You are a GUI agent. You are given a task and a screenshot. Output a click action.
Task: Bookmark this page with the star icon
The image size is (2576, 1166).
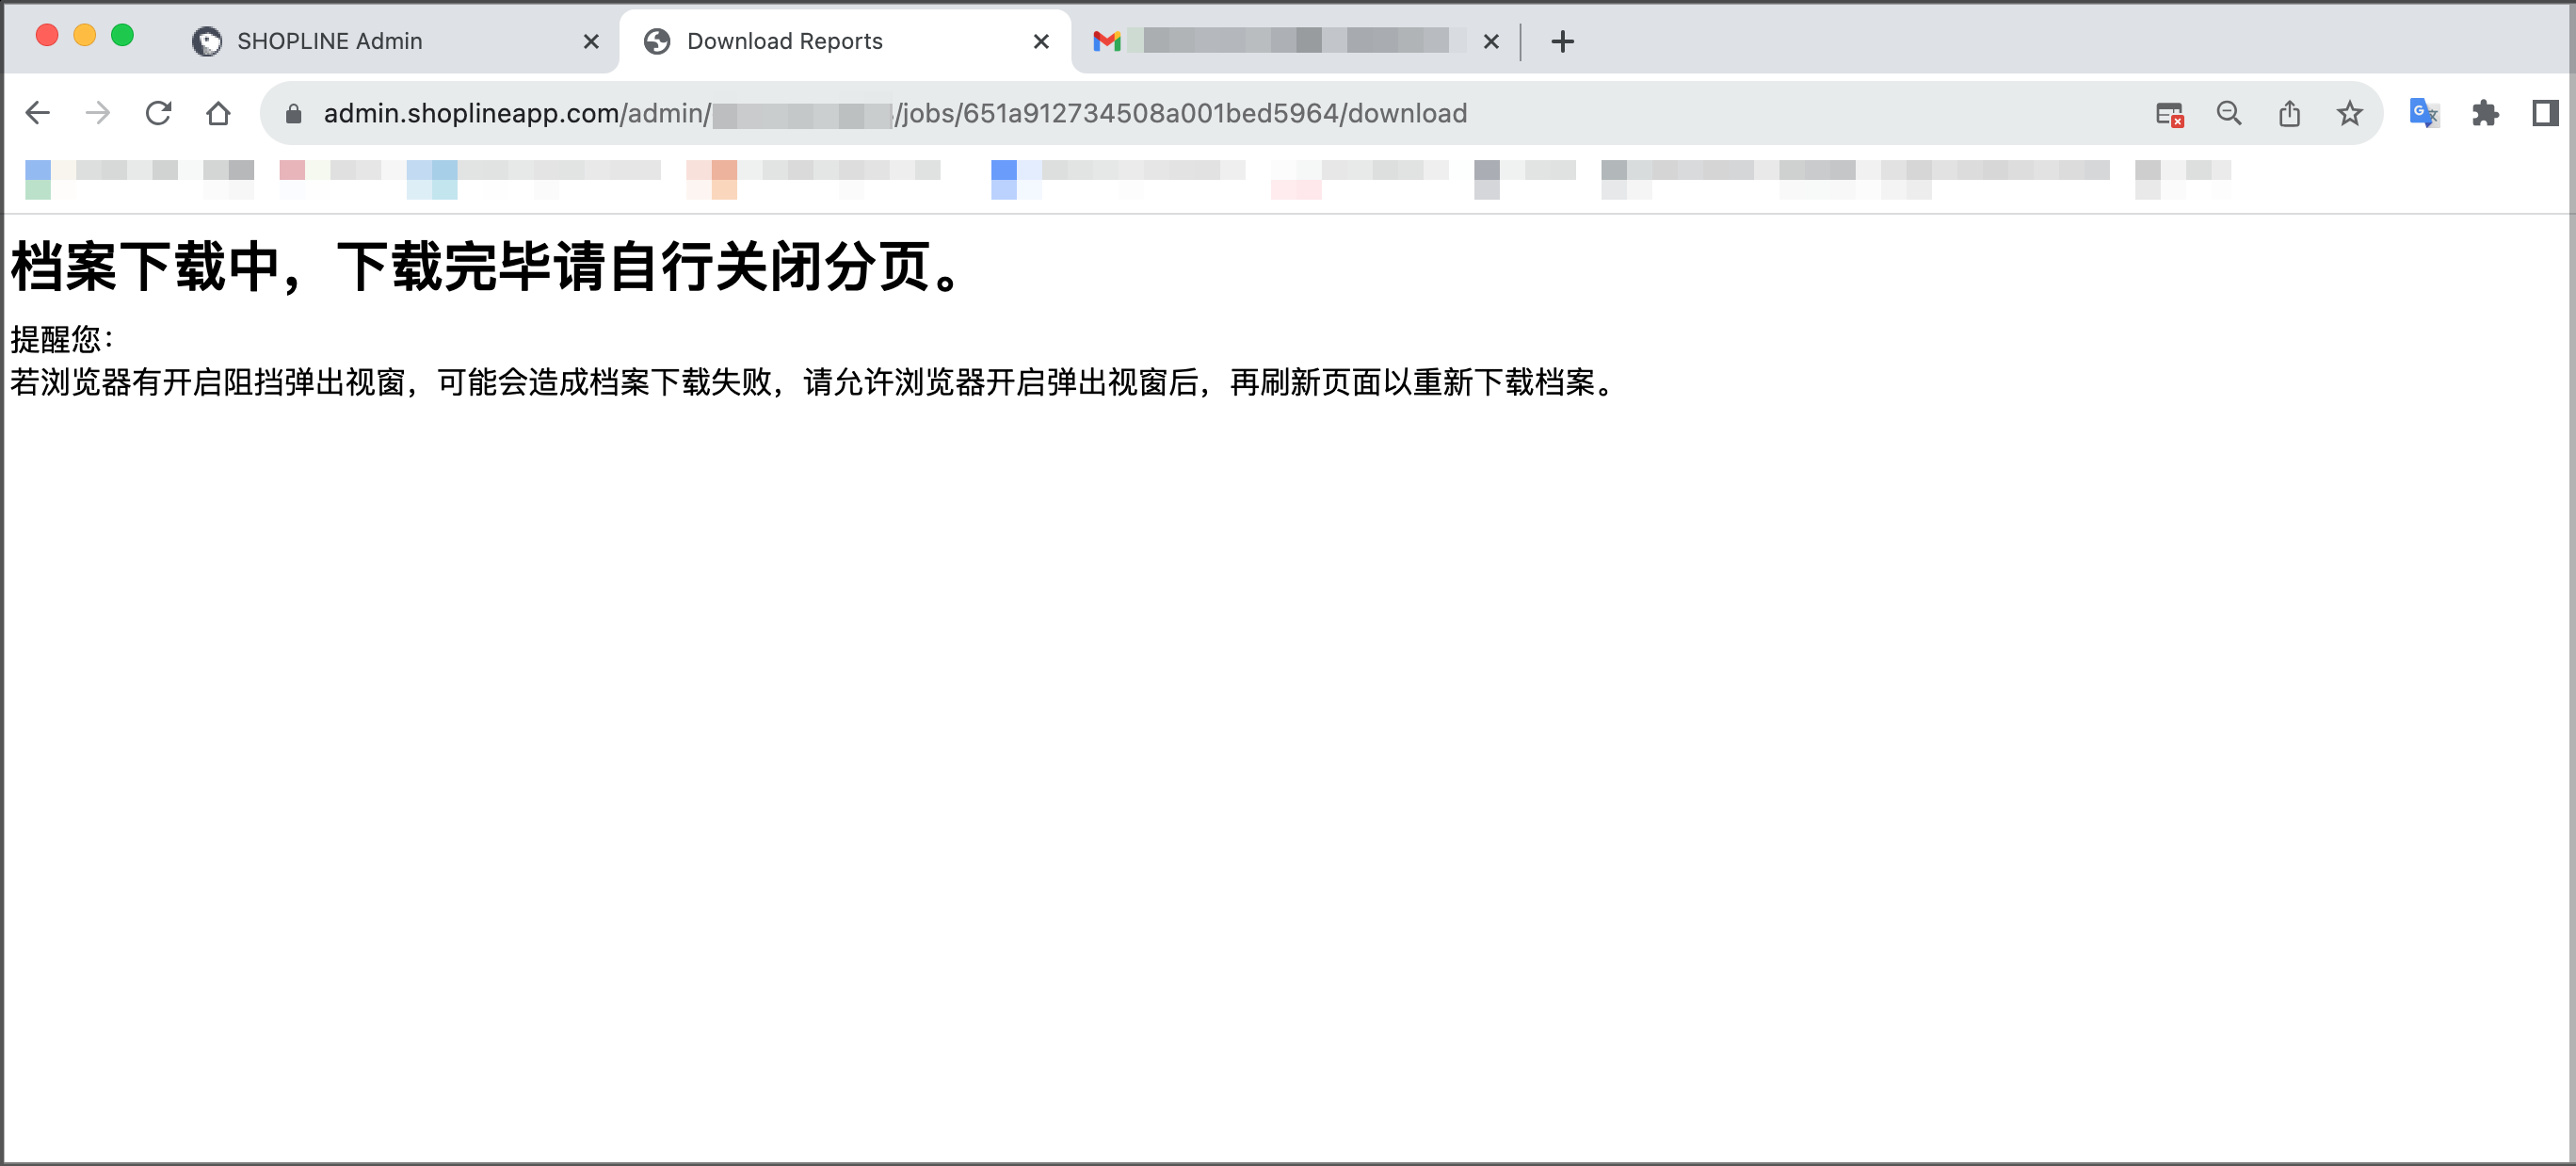click(2349, 113)
